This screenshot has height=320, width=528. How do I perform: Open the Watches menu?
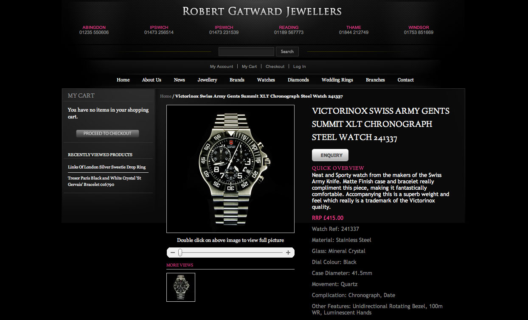tap(266, 80)
